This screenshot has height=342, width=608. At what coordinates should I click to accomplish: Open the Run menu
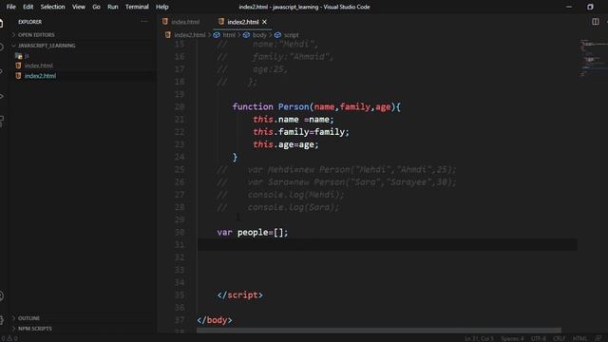tap(113, 7)
